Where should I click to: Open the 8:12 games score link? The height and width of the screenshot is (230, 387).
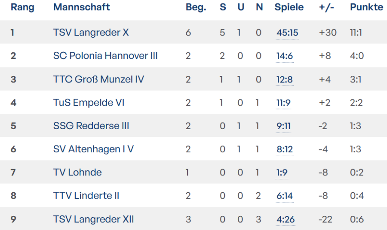pos(284,149)
